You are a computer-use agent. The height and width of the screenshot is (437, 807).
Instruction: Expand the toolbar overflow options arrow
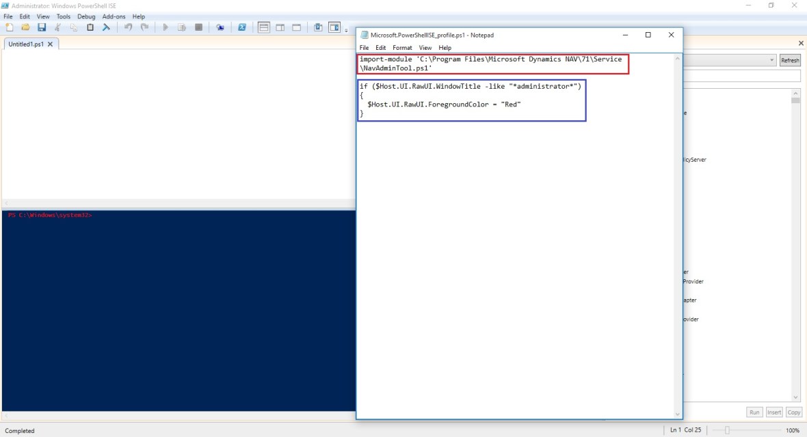click(x=346, y=30)
